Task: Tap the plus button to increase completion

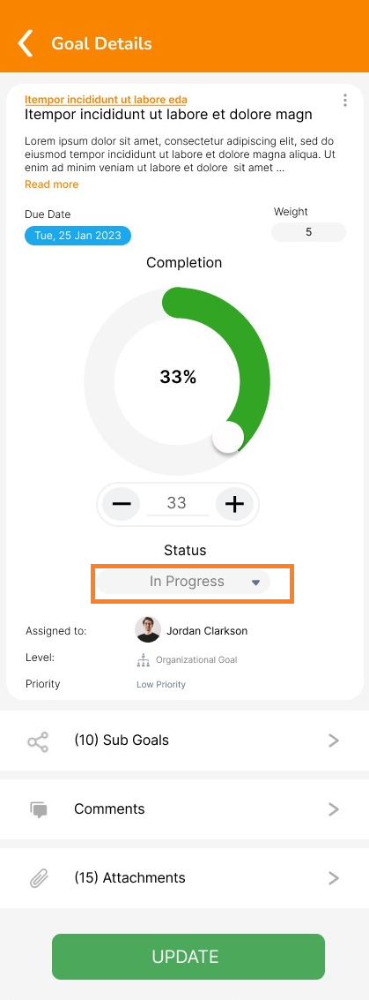Action: [235, 505]
